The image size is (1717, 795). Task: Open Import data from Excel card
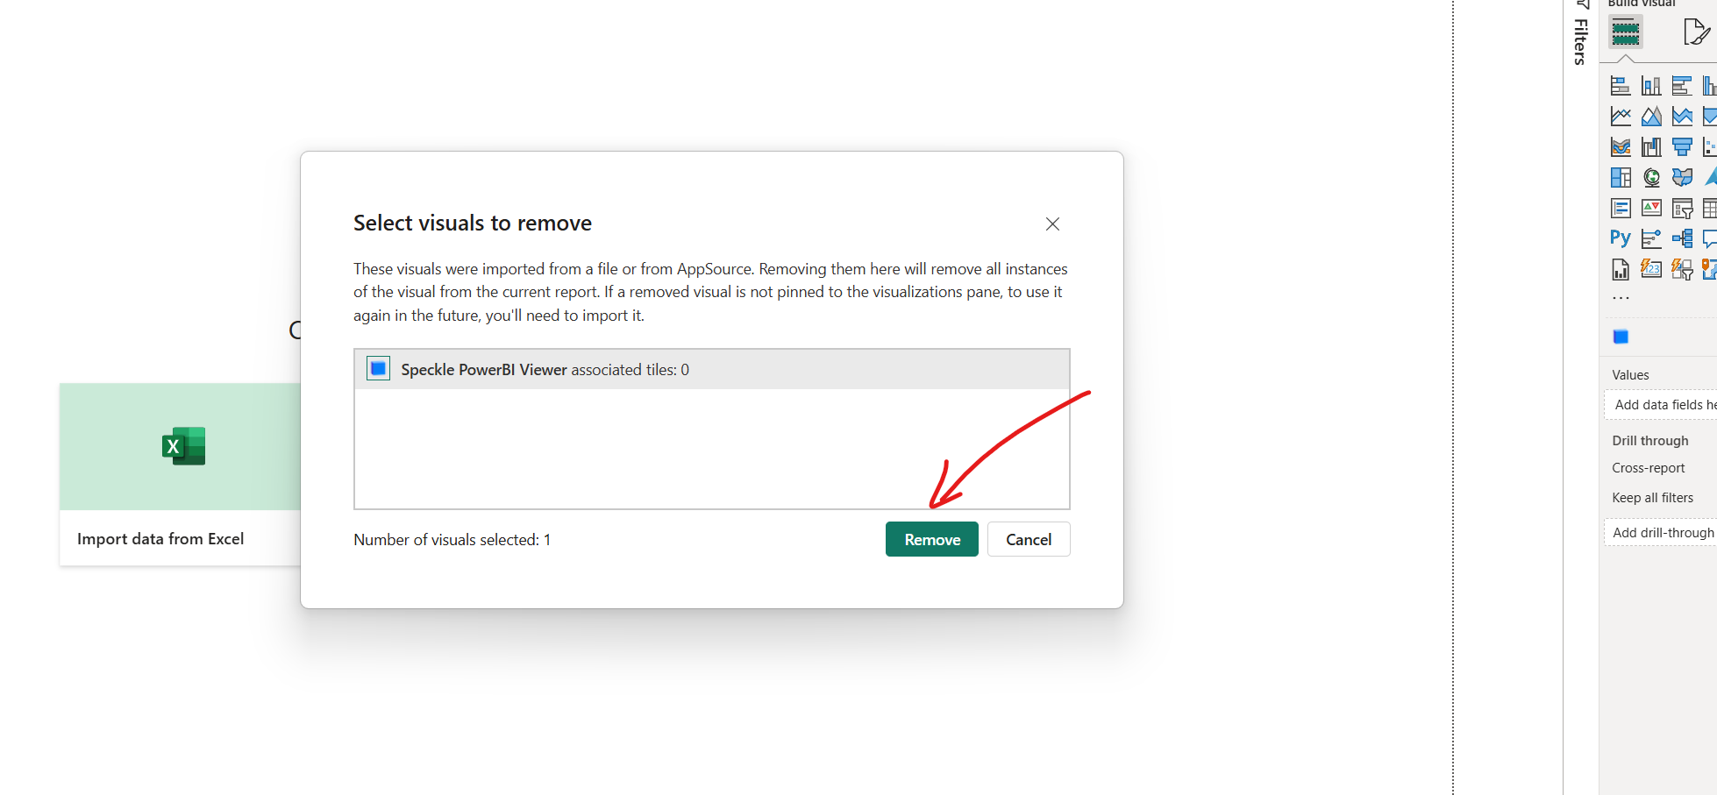181,474
